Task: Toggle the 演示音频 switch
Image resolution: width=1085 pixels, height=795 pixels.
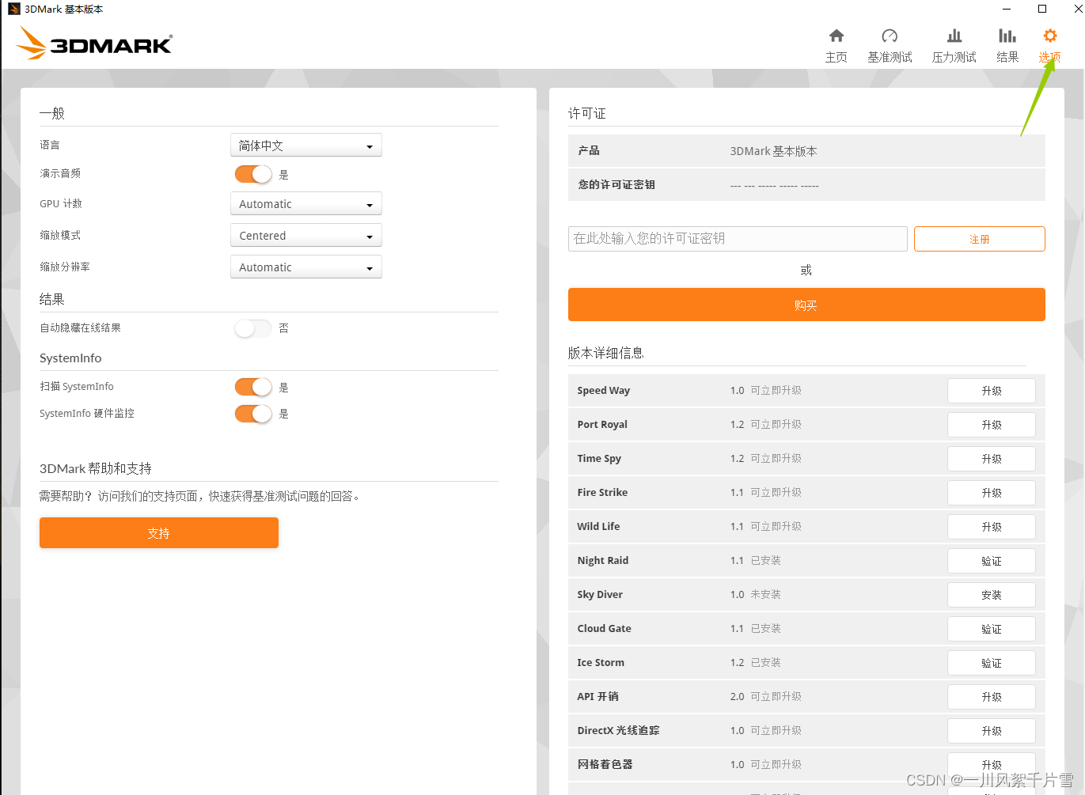Action: click(253, 174)
